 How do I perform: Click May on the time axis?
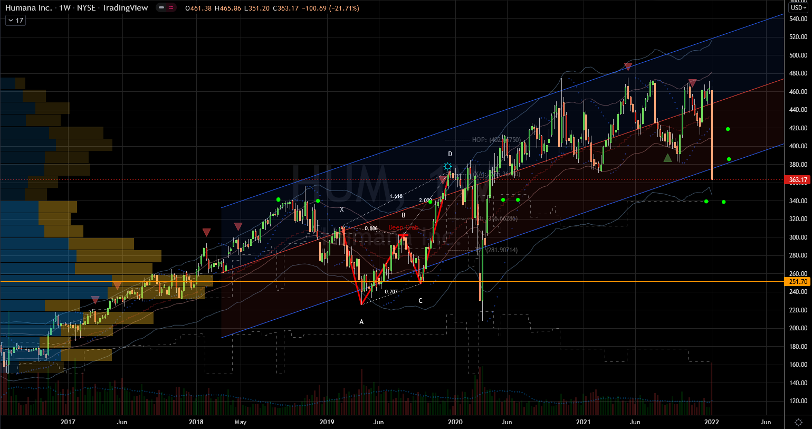pos(240,422)
